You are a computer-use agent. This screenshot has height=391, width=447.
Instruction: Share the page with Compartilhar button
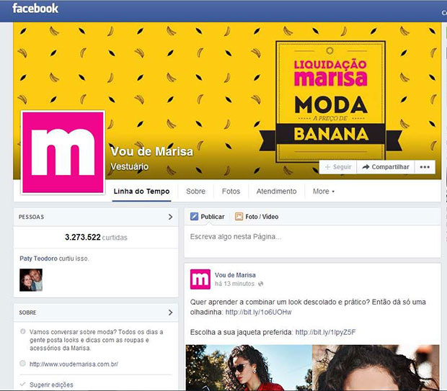[386, 167]
